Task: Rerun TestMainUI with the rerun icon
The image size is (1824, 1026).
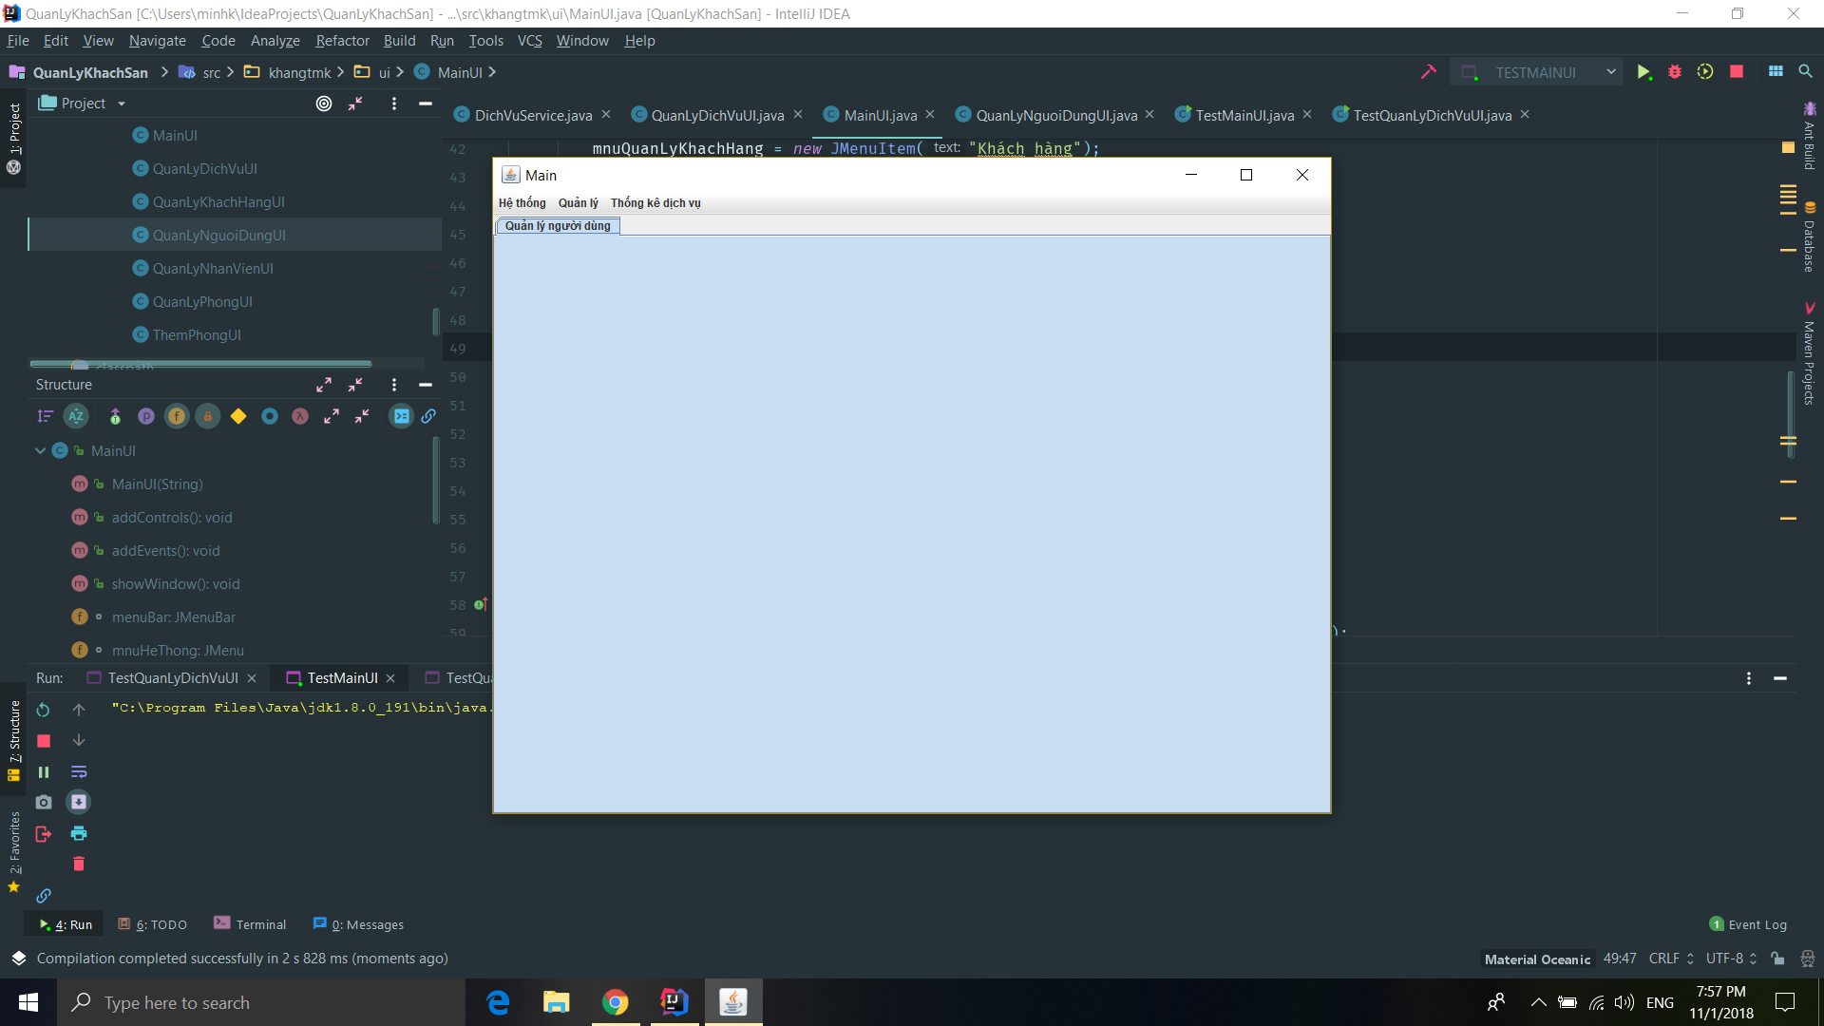Action: pos(44,710)
